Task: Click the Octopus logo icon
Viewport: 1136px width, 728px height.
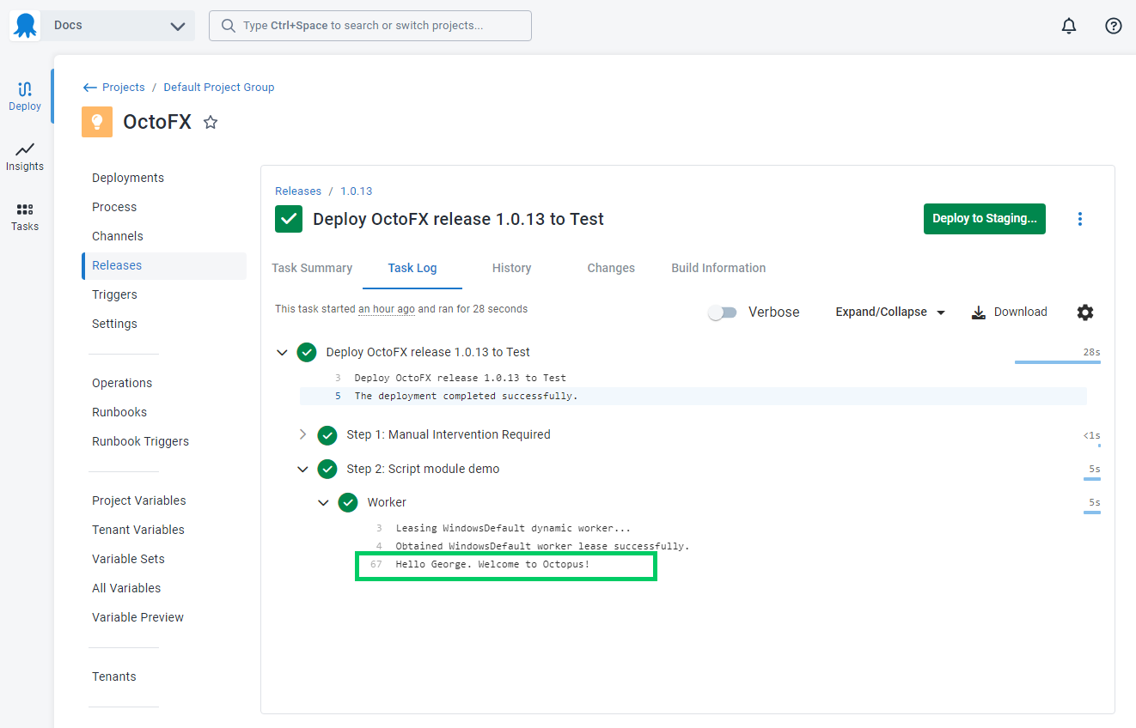Action: (26, 26)
